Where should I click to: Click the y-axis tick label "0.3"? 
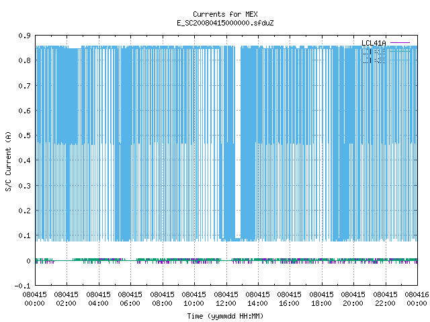24,186
